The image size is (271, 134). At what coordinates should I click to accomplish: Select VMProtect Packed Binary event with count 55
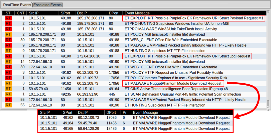pyautogui.click(x=134, y=100)
